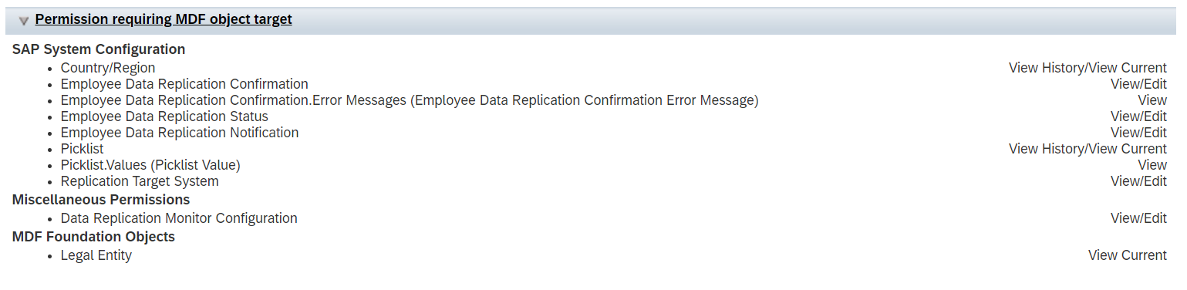Collapse the Permission requiring MDF object target section
The width and height of the screenshot is (1187, 290).
tap(24, 21)
